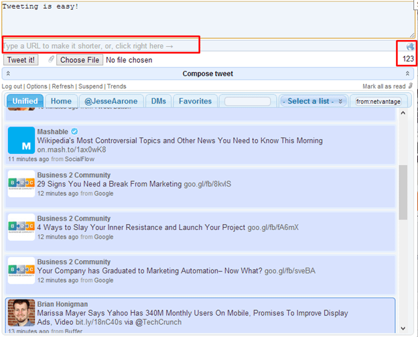Open Brian Honigman's profile photo
Viewport: 418px width, 337px height.
[21, 313]
